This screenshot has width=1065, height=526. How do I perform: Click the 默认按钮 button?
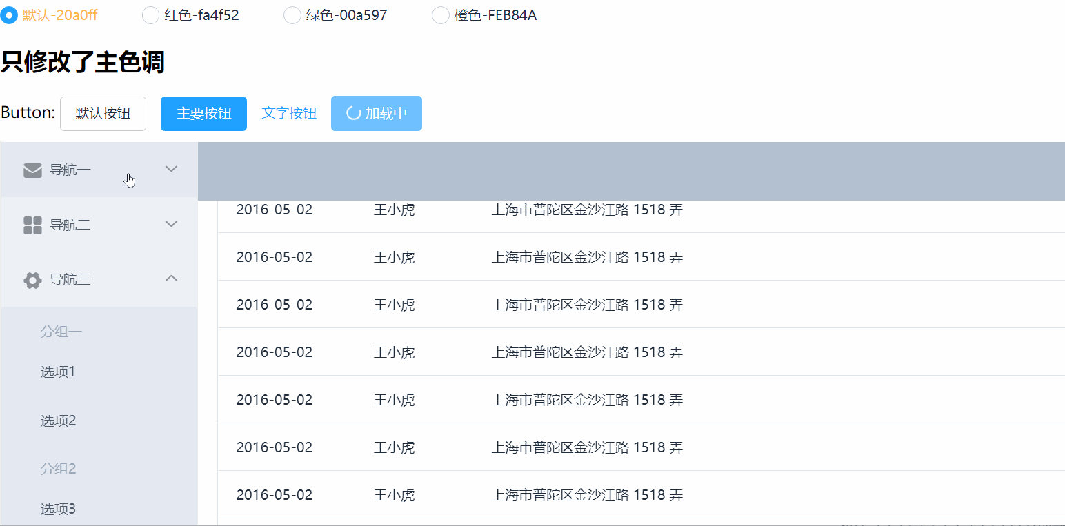click(x=103, y=114)
